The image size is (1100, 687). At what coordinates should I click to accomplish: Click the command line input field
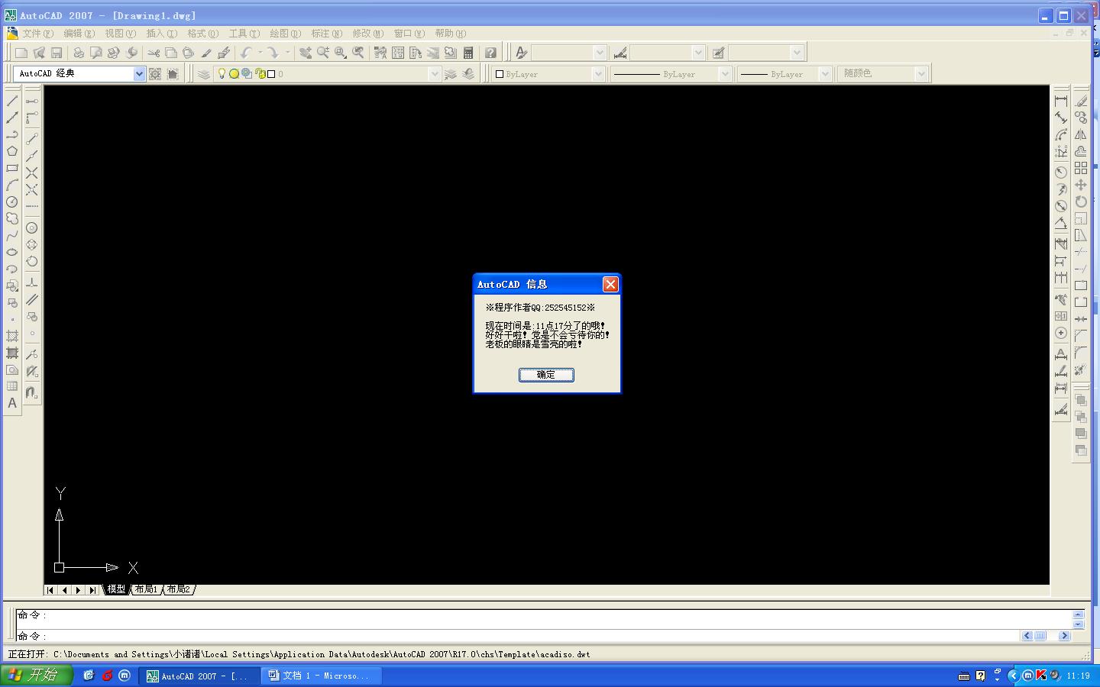tap(518, 636)
